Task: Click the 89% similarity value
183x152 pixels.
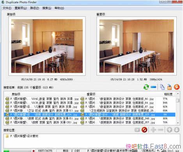Action: pyautogui.click(x=165, y=111)
